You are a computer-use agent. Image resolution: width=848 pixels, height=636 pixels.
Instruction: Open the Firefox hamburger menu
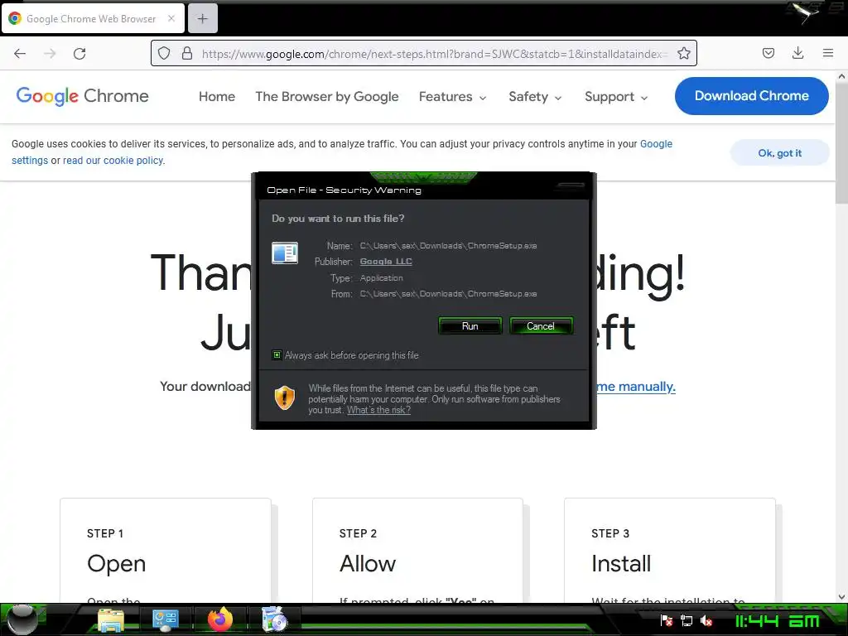click(827, 53)
